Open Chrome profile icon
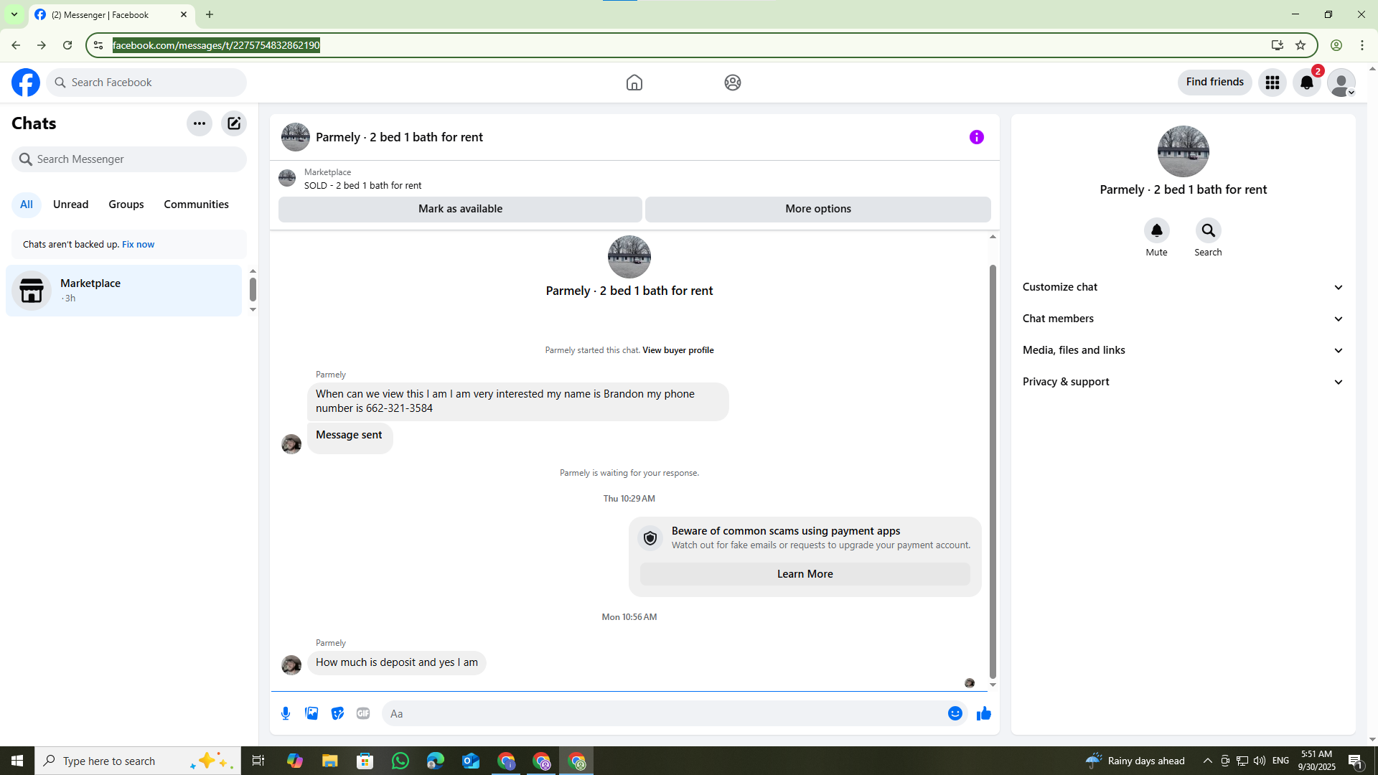The image size is (1378, 775). point(1336,45)
